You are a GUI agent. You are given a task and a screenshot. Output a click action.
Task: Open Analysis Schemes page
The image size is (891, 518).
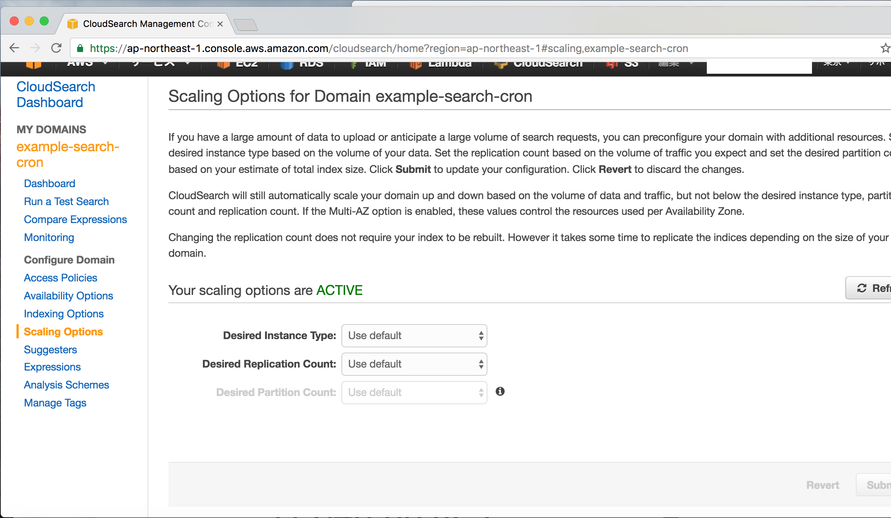pyautogui.click(x=66, y=385)
